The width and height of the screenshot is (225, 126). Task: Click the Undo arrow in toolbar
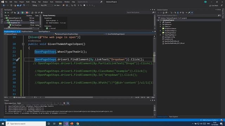[x=24, y=6]
